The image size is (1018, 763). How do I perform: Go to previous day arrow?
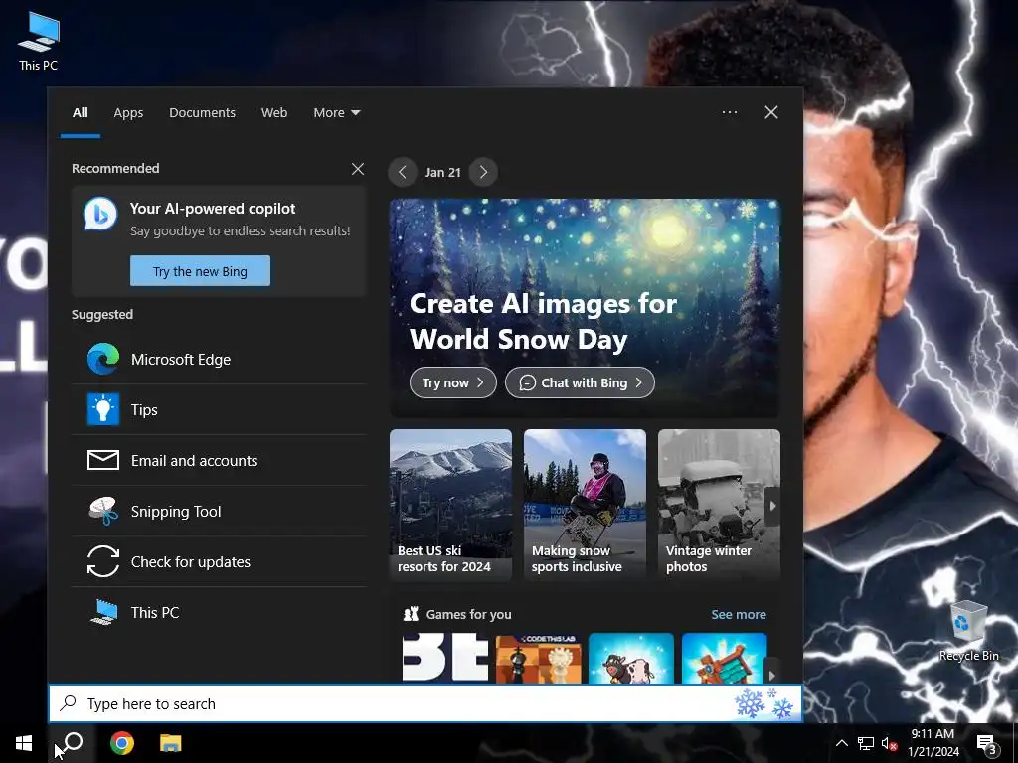[403, 172]
